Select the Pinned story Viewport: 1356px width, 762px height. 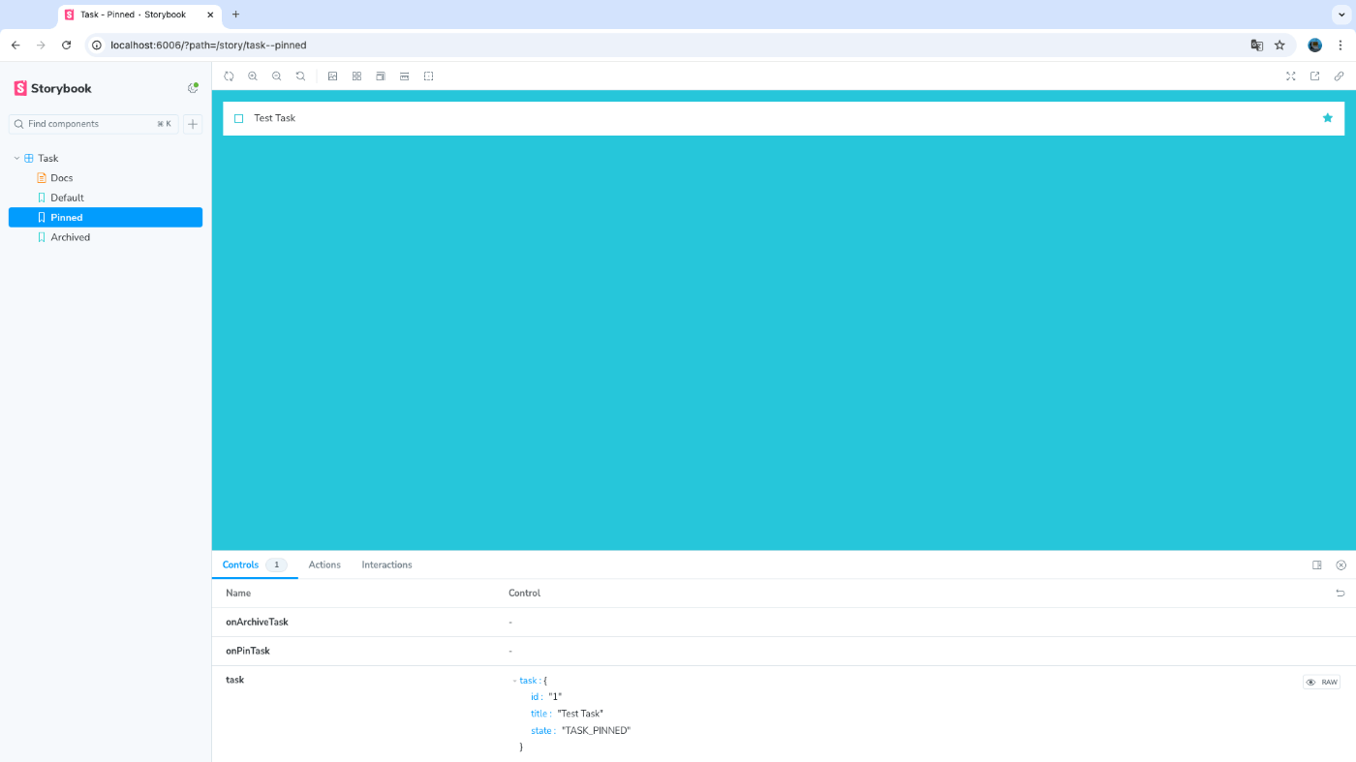[106, 217]
